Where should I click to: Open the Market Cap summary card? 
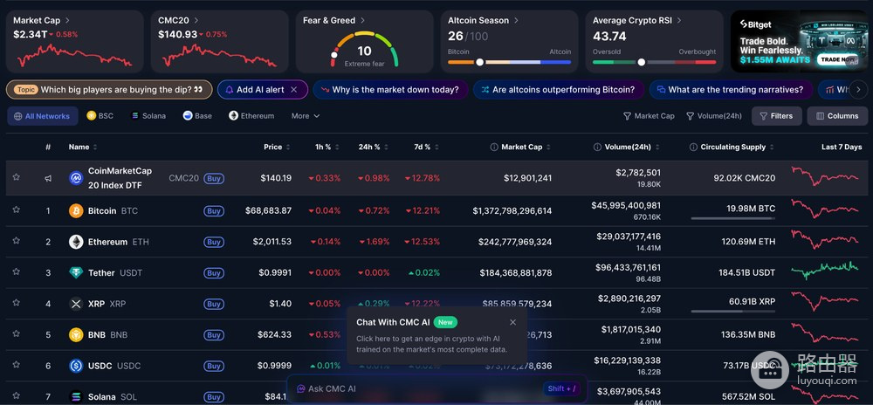point(74,41)
